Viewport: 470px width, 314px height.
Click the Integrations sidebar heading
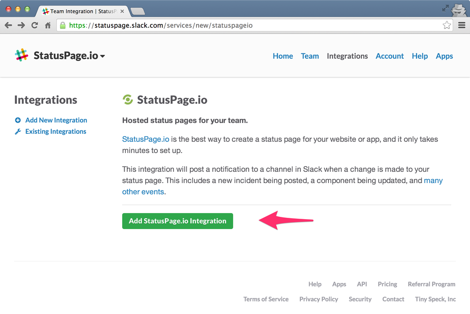click(46, 100)
